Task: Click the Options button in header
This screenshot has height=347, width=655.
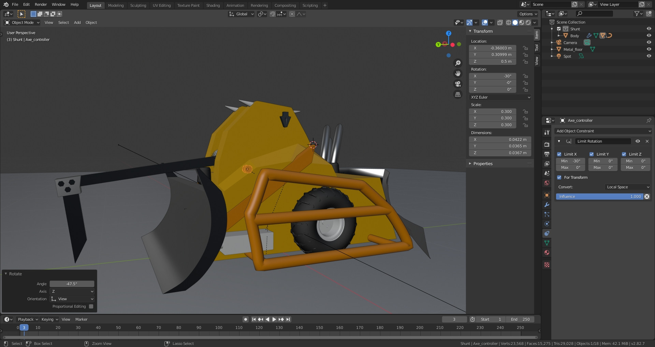Action: [528, 14]
